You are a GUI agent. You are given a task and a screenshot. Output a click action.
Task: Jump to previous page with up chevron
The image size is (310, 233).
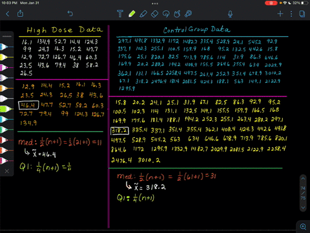303,179
